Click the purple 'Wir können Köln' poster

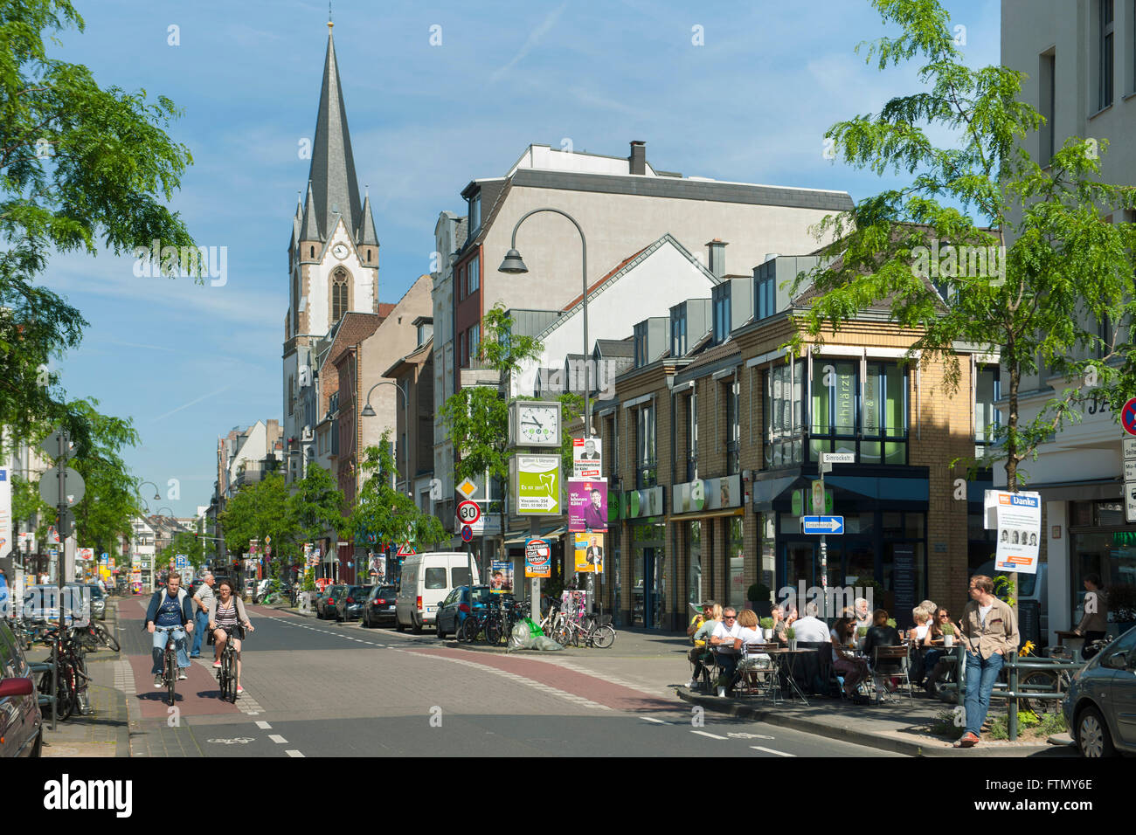point(587,505)
